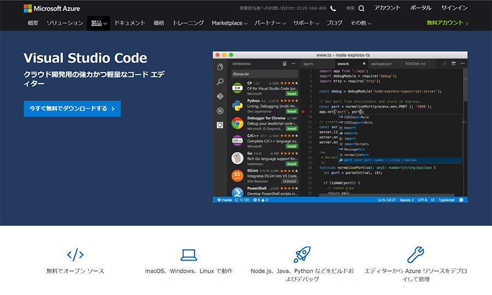Image resolution: width=492 pixels, height=295 pixels.
Task: Click the アカウント link
Action: [387, 8]
